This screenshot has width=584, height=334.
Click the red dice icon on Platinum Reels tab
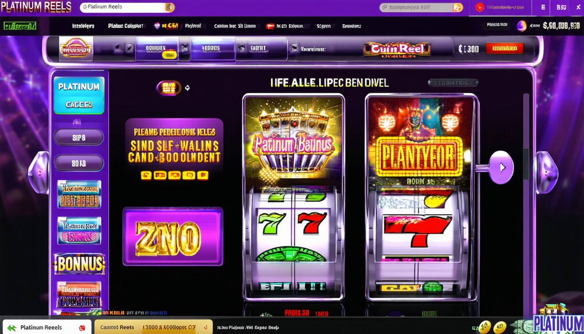pyautogui.click(x=82, y=328)
